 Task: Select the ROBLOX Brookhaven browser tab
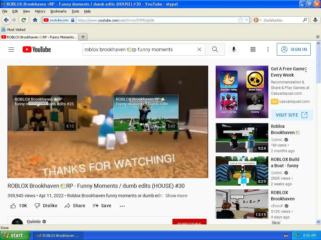point(39,37)
